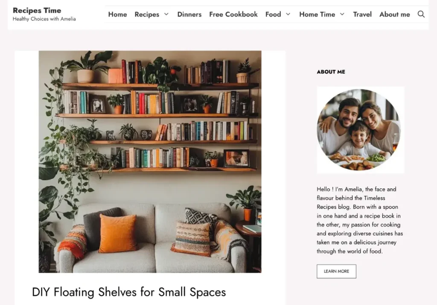Open the search magnifier icon
The image size is (437, 305).
pos(421,14)
